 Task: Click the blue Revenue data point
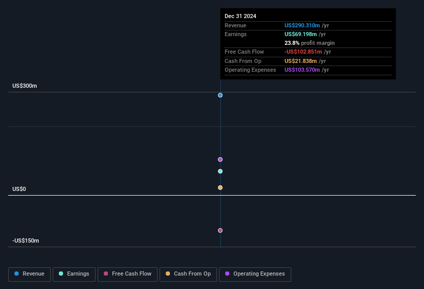click(x=220, y=95)
